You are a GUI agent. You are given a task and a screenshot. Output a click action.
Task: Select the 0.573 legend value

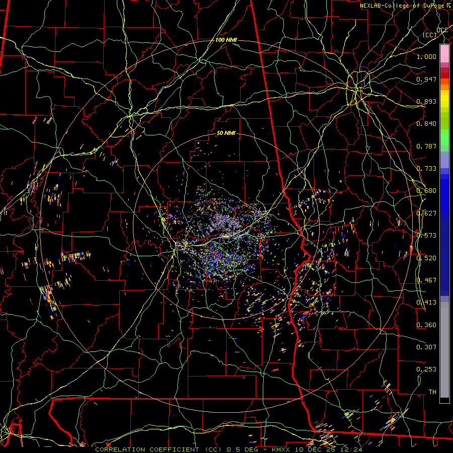pos(426,236)
